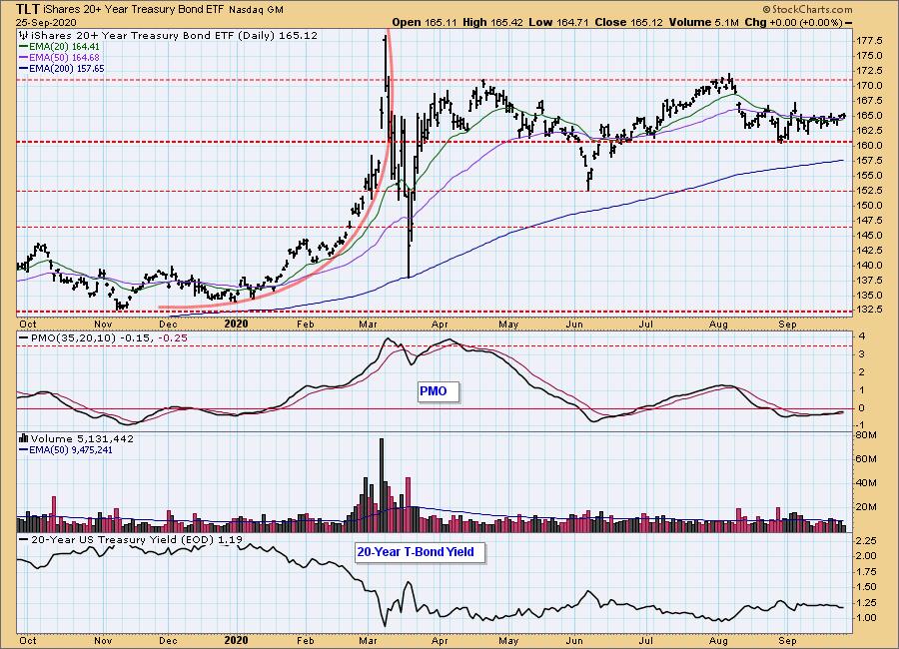The image size is (899, 649).
Task: Click the 25-Sep-2020 date in the header
Action: (x=45, y=22)
